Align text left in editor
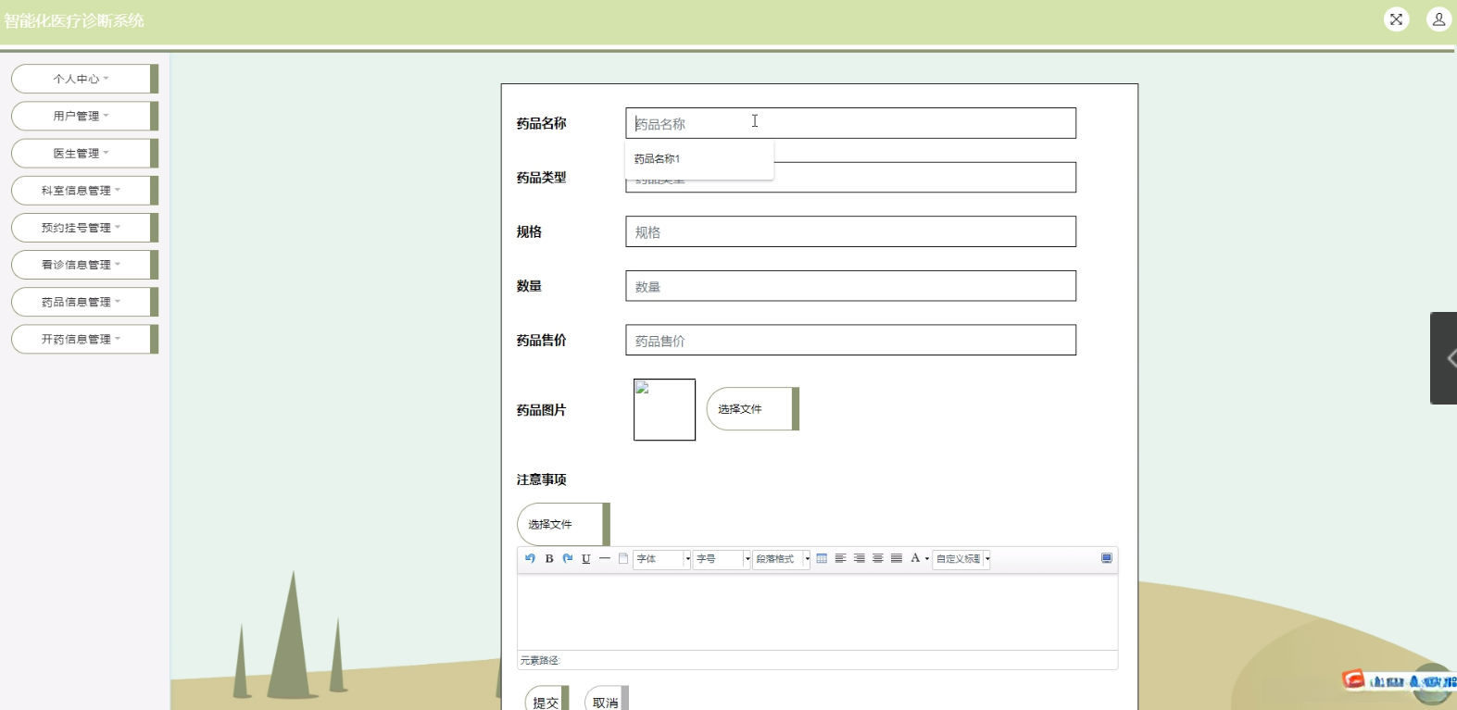The image size is (1457, 710). tap(840, 558)
